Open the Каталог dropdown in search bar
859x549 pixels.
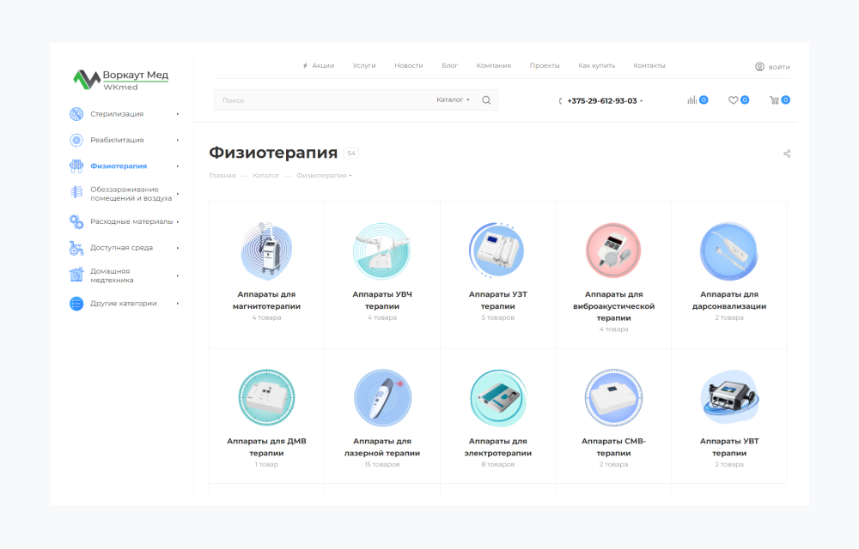tap(453, 100)
